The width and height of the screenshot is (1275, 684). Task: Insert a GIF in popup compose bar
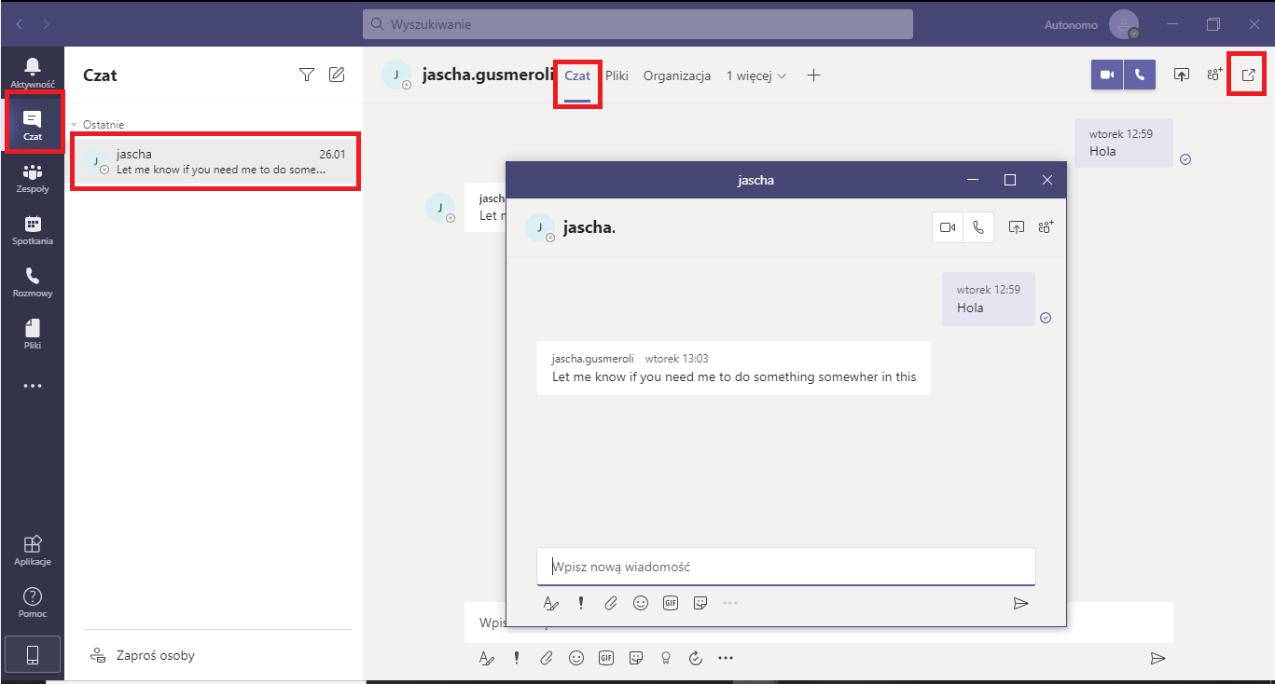(671, 604)
